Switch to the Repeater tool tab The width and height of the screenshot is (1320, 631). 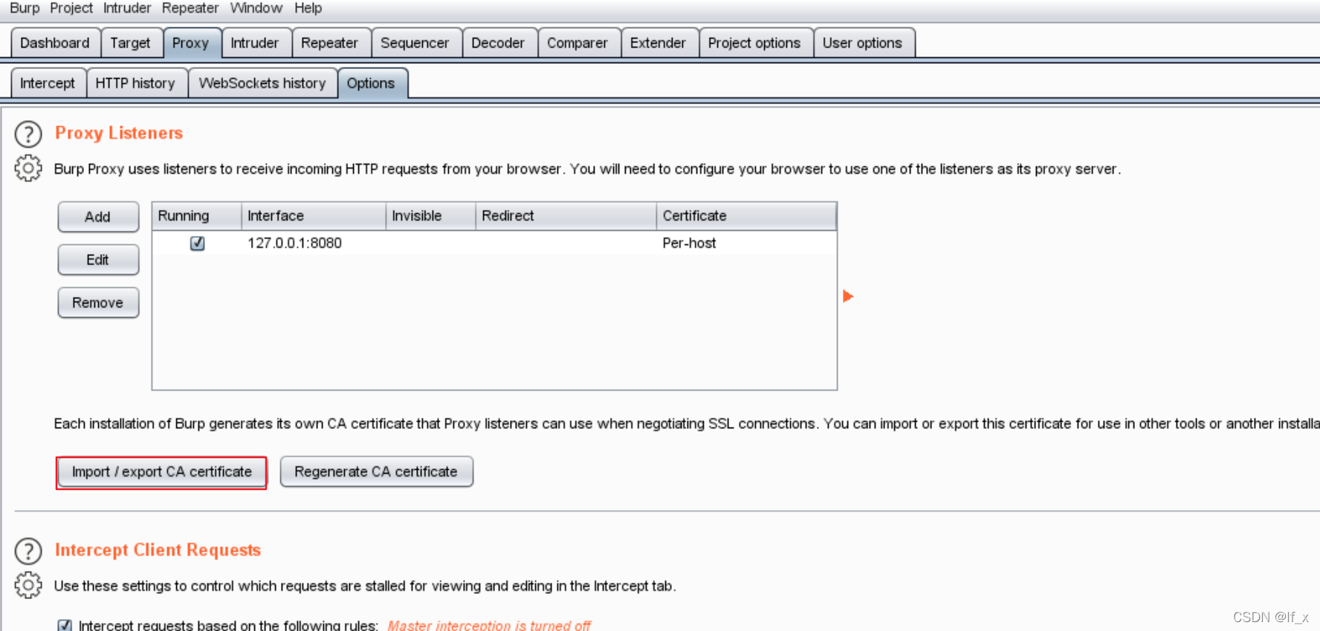[x=329, y=43]
